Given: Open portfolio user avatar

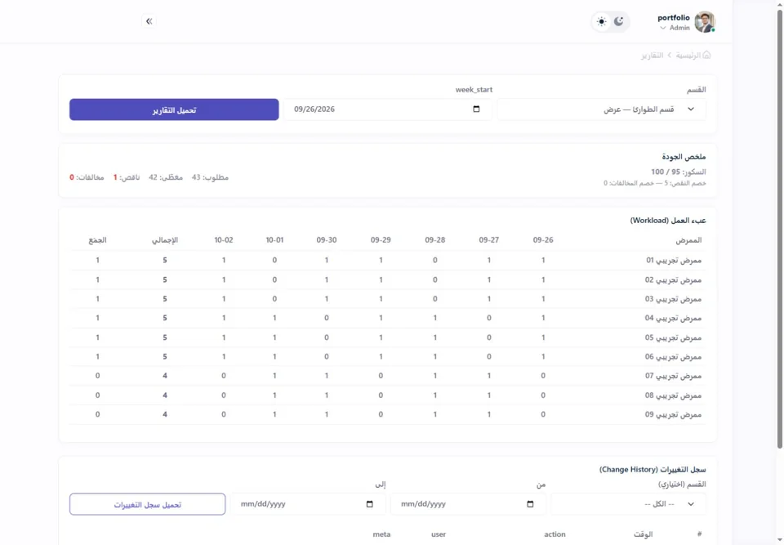Looking at the screenshot, I should pyautogui.click(x=705, y=22).
